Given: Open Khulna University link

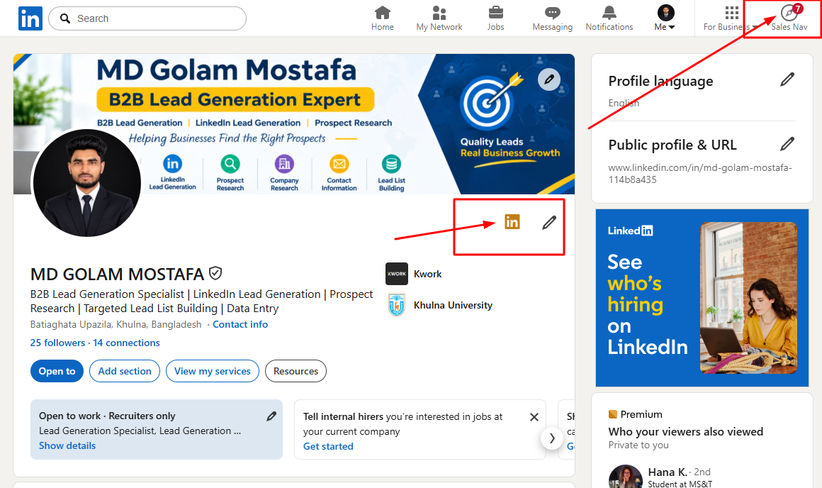Looking at the screenshot, I should 453,306.
